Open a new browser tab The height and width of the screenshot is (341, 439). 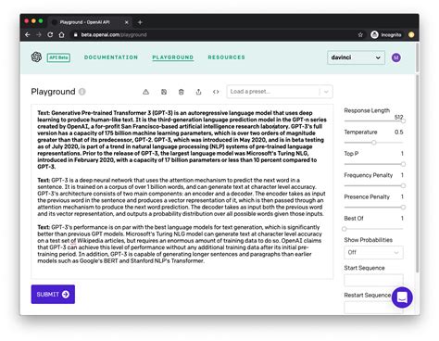click(x=140, y=22)
